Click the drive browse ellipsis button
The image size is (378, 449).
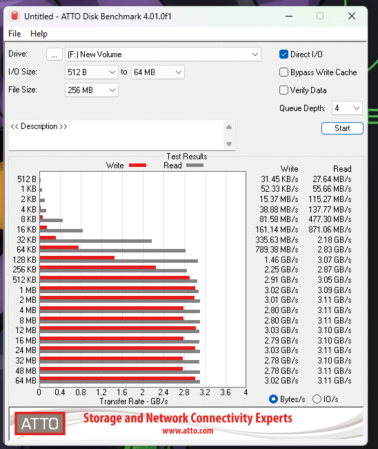click(x=54, y=54)
